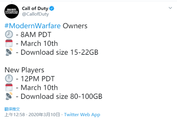177x120 pixels.
Task: Open the #ModernWarfare hashtag
Action: (33, 26)
